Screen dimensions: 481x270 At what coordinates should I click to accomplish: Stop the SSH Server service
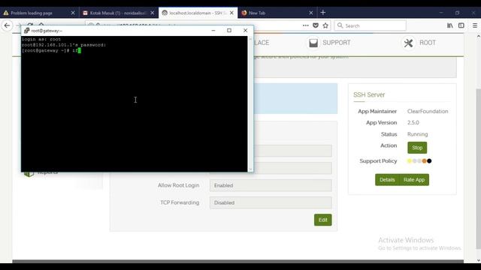[417, 148]
